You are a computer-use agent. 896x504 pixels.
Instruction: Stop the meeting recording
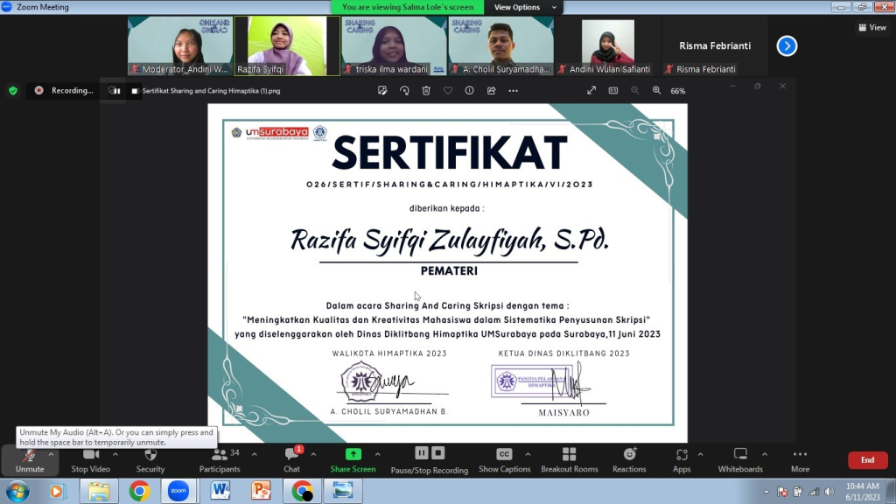[438, 453]
